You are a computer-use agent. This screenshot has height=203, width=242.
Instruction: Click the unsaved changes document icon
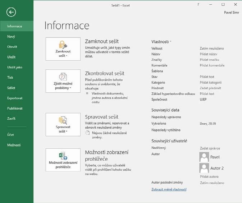pyautogui.click(x=87, y=133)
